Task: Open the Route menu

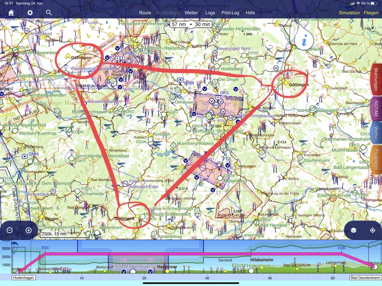Action: pos(145,13)
